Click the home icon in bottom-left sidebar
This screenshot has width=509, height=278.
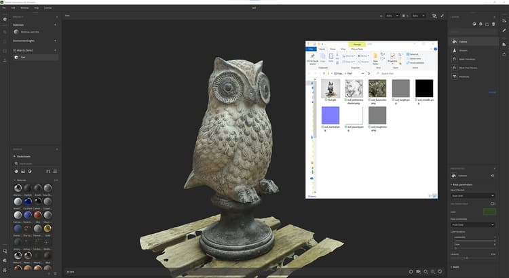[x=5, y=260]
